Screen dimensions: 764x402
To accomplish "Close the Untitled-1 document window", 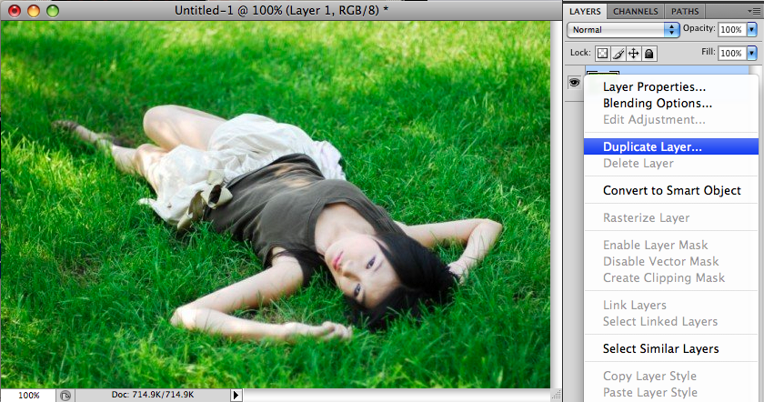I will pyautogui.click(x=15, y=11).
